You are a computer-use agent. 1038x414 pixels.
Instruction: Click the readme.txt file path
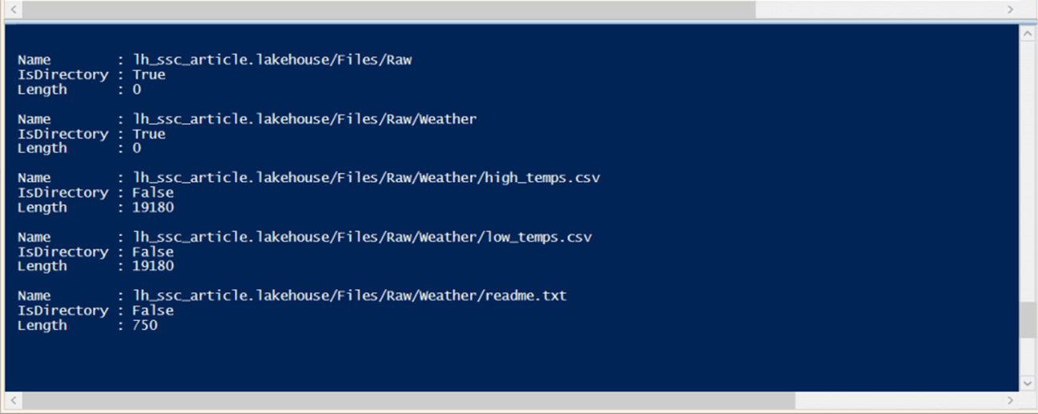point(349,295)
